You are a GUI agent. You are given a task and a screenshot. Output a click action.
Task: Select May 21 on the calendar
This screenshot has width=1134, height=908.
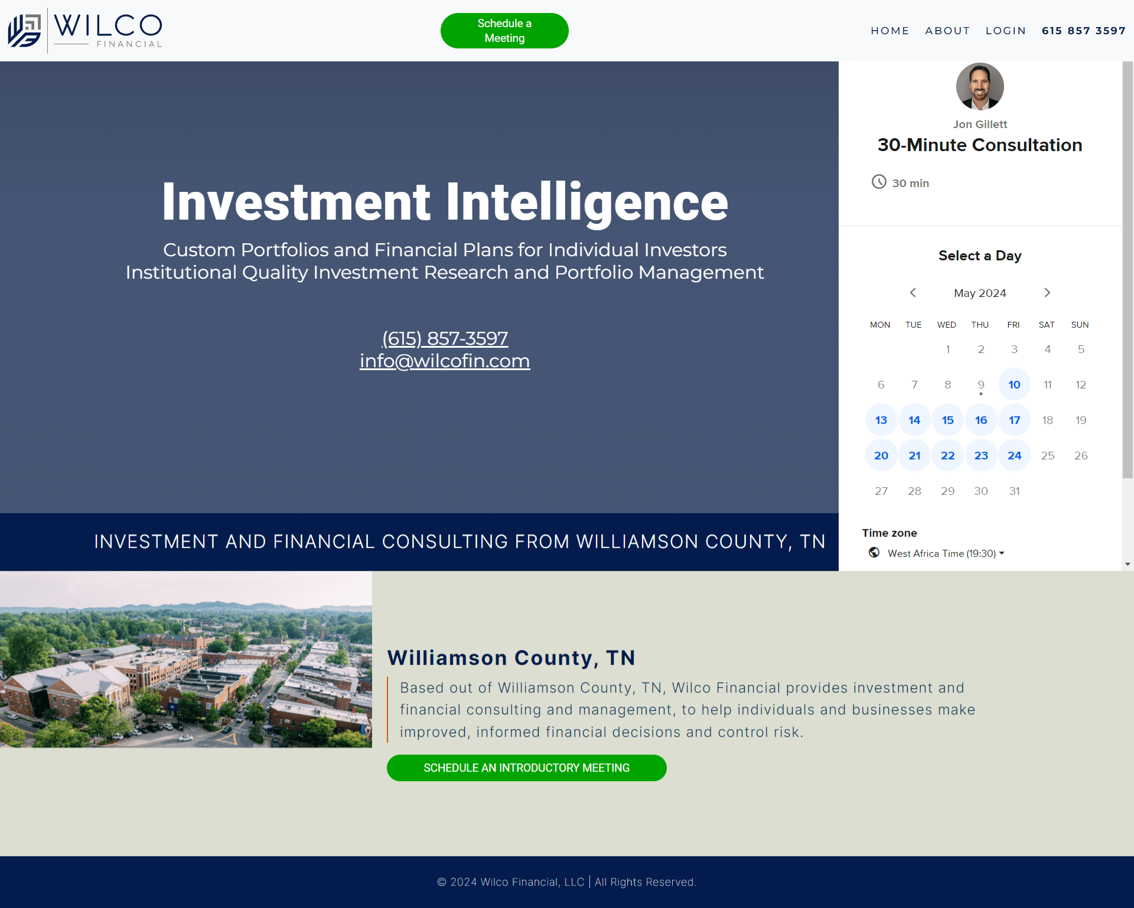coord(914,456)
